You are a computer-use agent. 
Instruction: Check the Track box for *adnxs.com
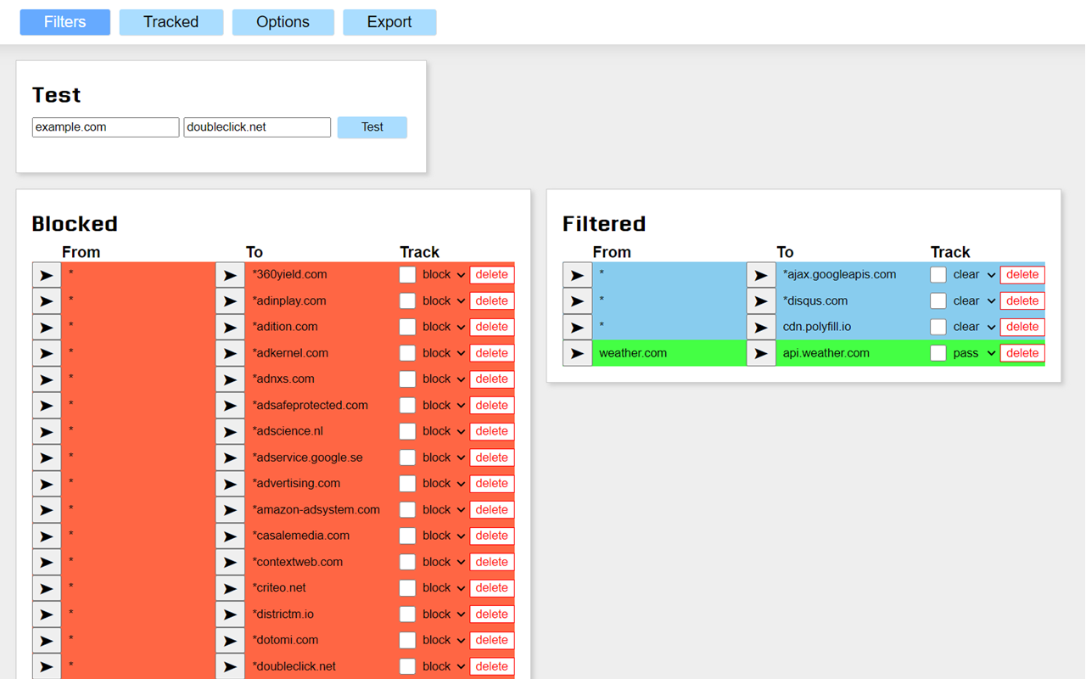click(407, 379)
